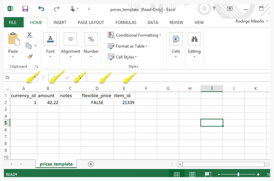This screenshot has width=274, height=181.
Task: Click the Excel application icon
Action: click(x=10, y=9)
